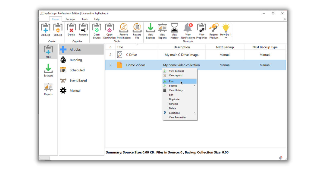The height and width of the screenshot is (171, 326).
Task: Switch to the Tools ribbon tab
Action: pos(84,19)
